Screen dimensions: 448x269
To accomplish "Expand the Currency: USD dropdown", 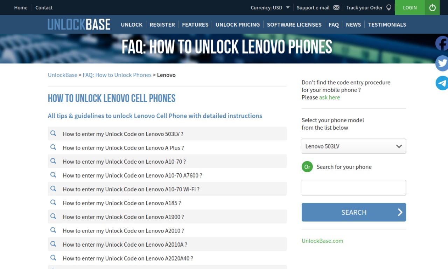I will (x=270, y=7).
